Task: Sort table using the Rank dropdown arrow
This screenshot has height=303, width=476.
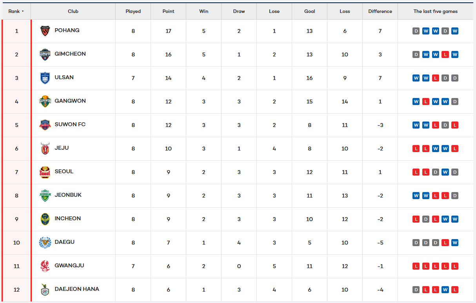Action: [x=23, y=11]
